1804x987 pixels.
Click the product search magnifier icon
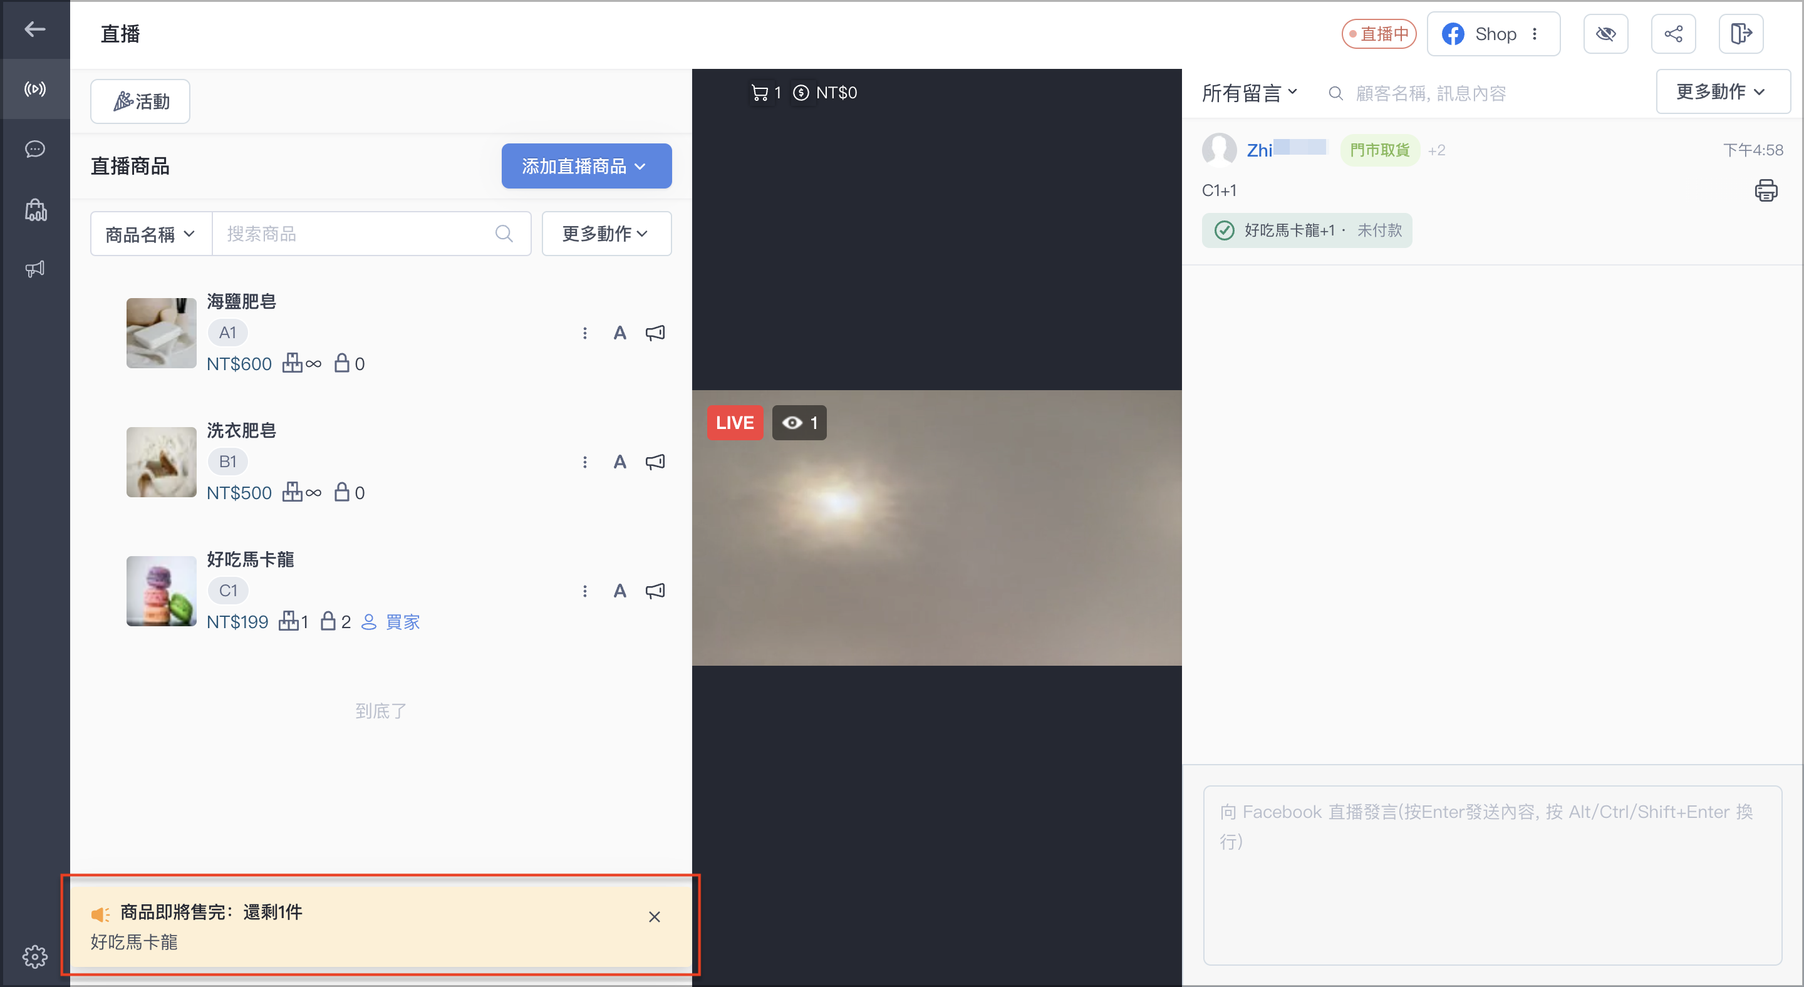[504, 234]
